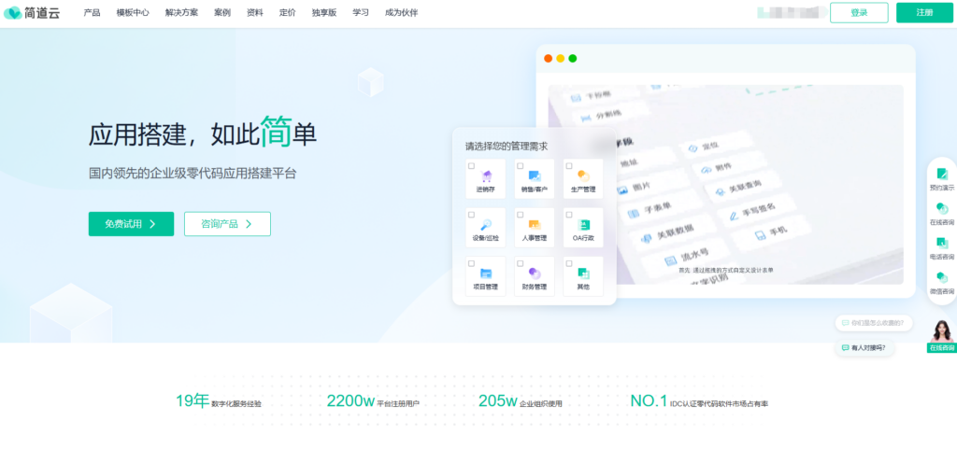The height and width of the screenshot is (449, 957).
Task: Click the 注册 button
Action: tap(924, 13)
